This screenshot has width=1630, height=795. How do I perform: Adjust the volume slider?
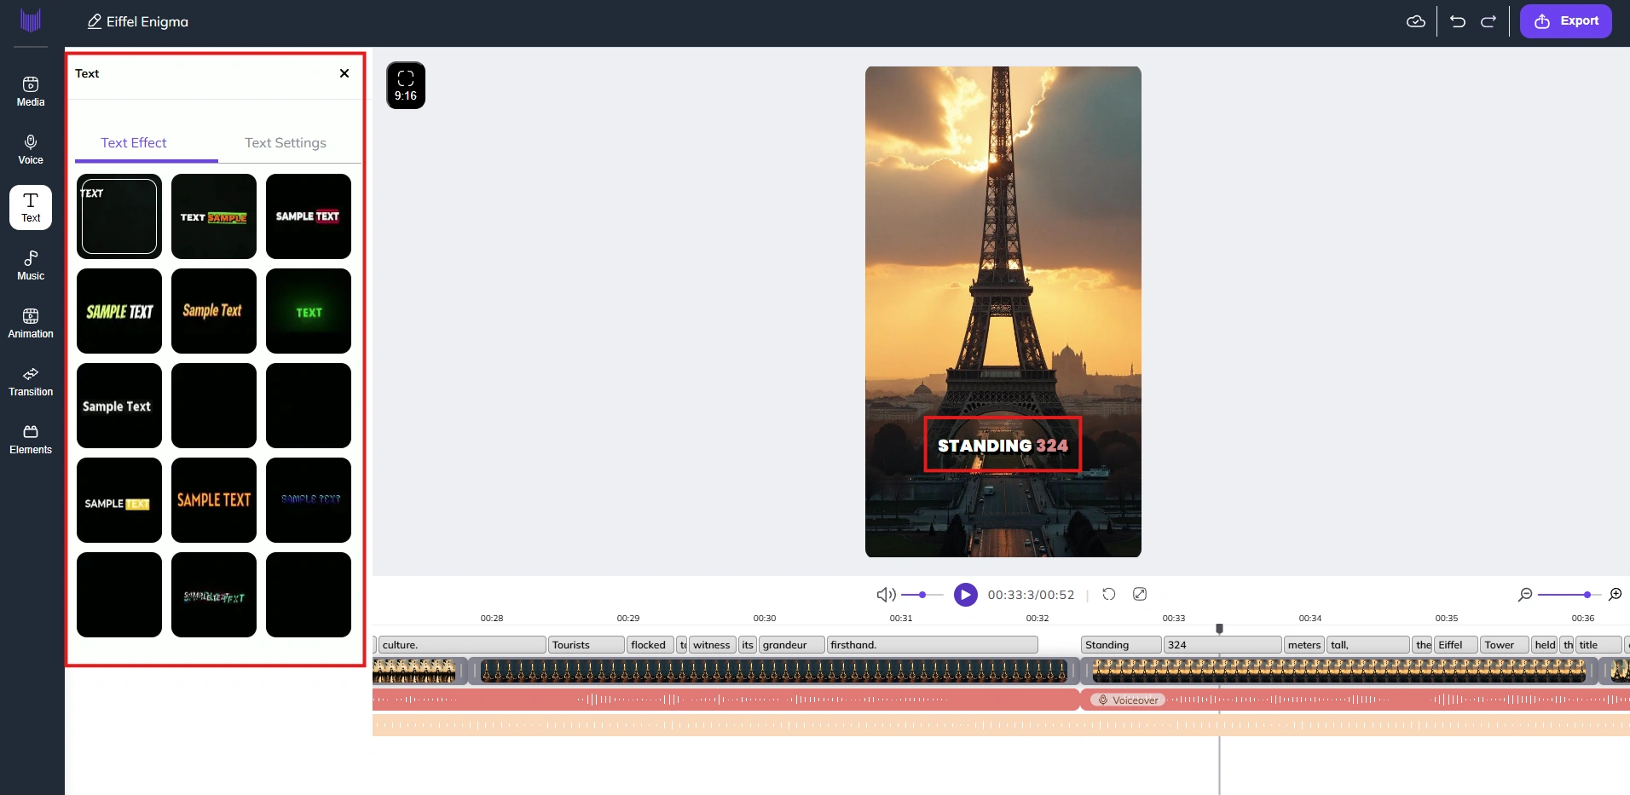(922, 595)
